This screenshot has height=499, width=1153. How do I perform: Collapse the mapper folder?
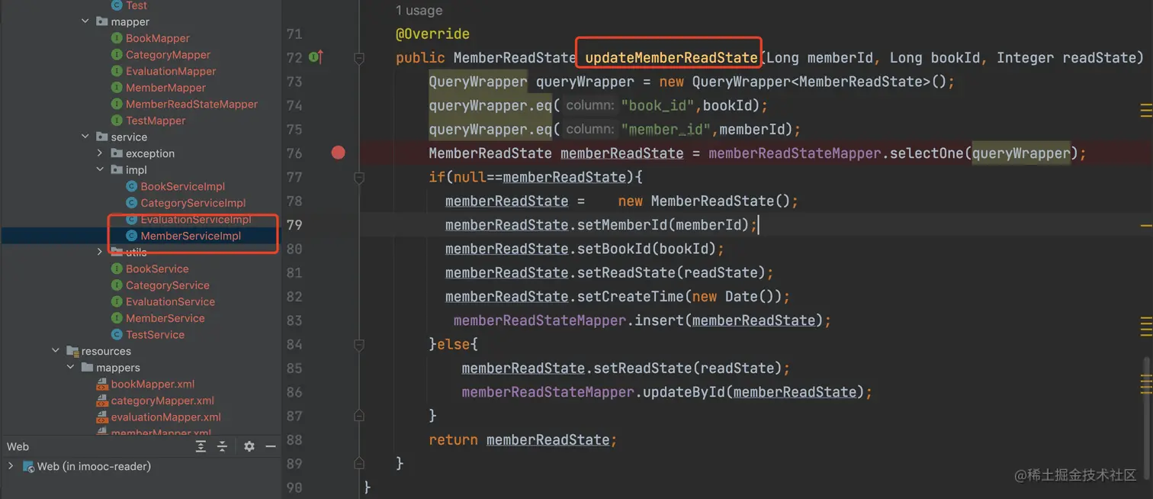[85, 21]
